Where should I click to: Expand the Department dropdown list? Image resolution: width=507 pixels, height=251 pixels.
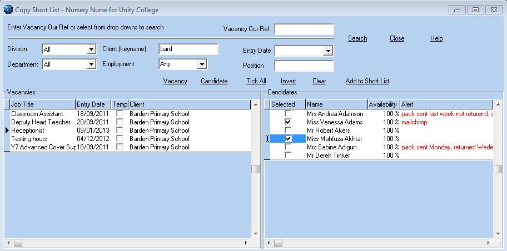(92, 64)
